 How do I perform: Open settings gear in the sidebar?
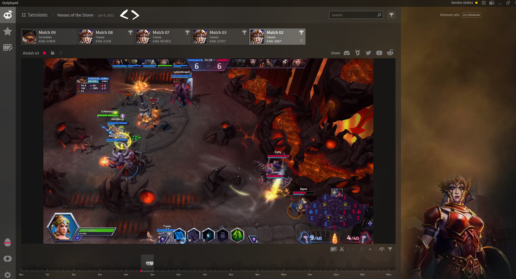coord(8,275)
